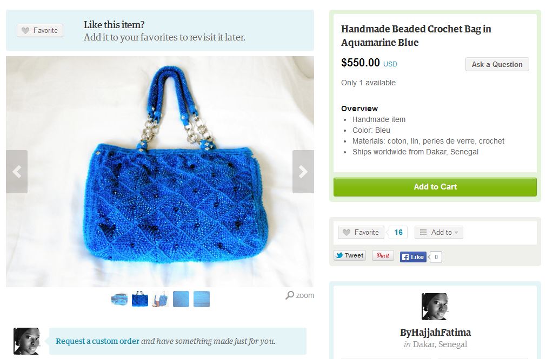Click the green Add to Cart button
The height and width of the screenshot is (359, 546).
coord(435,187)
